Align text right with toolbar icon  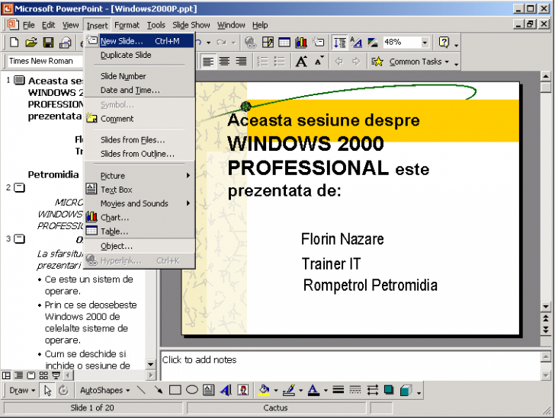242,62
